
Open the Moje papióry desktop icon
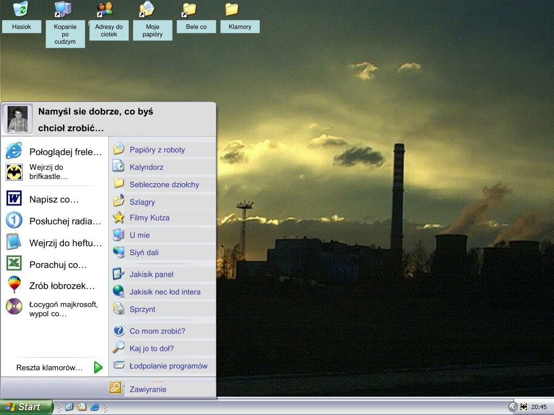(x=147, y=9)
